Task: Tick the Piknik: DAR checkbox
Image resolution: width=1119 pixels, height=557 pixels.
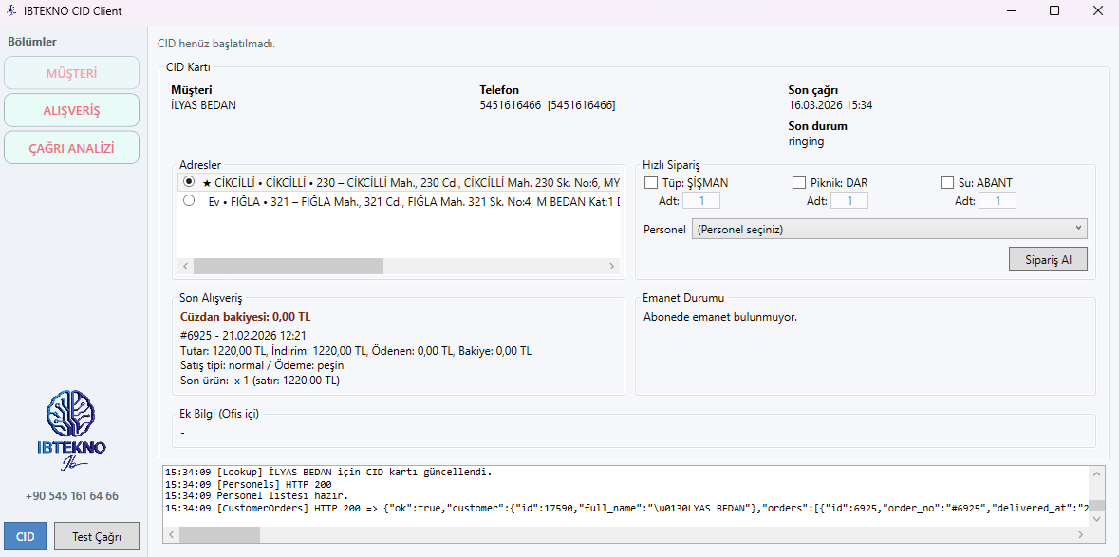Action: (x=799, y=183)
